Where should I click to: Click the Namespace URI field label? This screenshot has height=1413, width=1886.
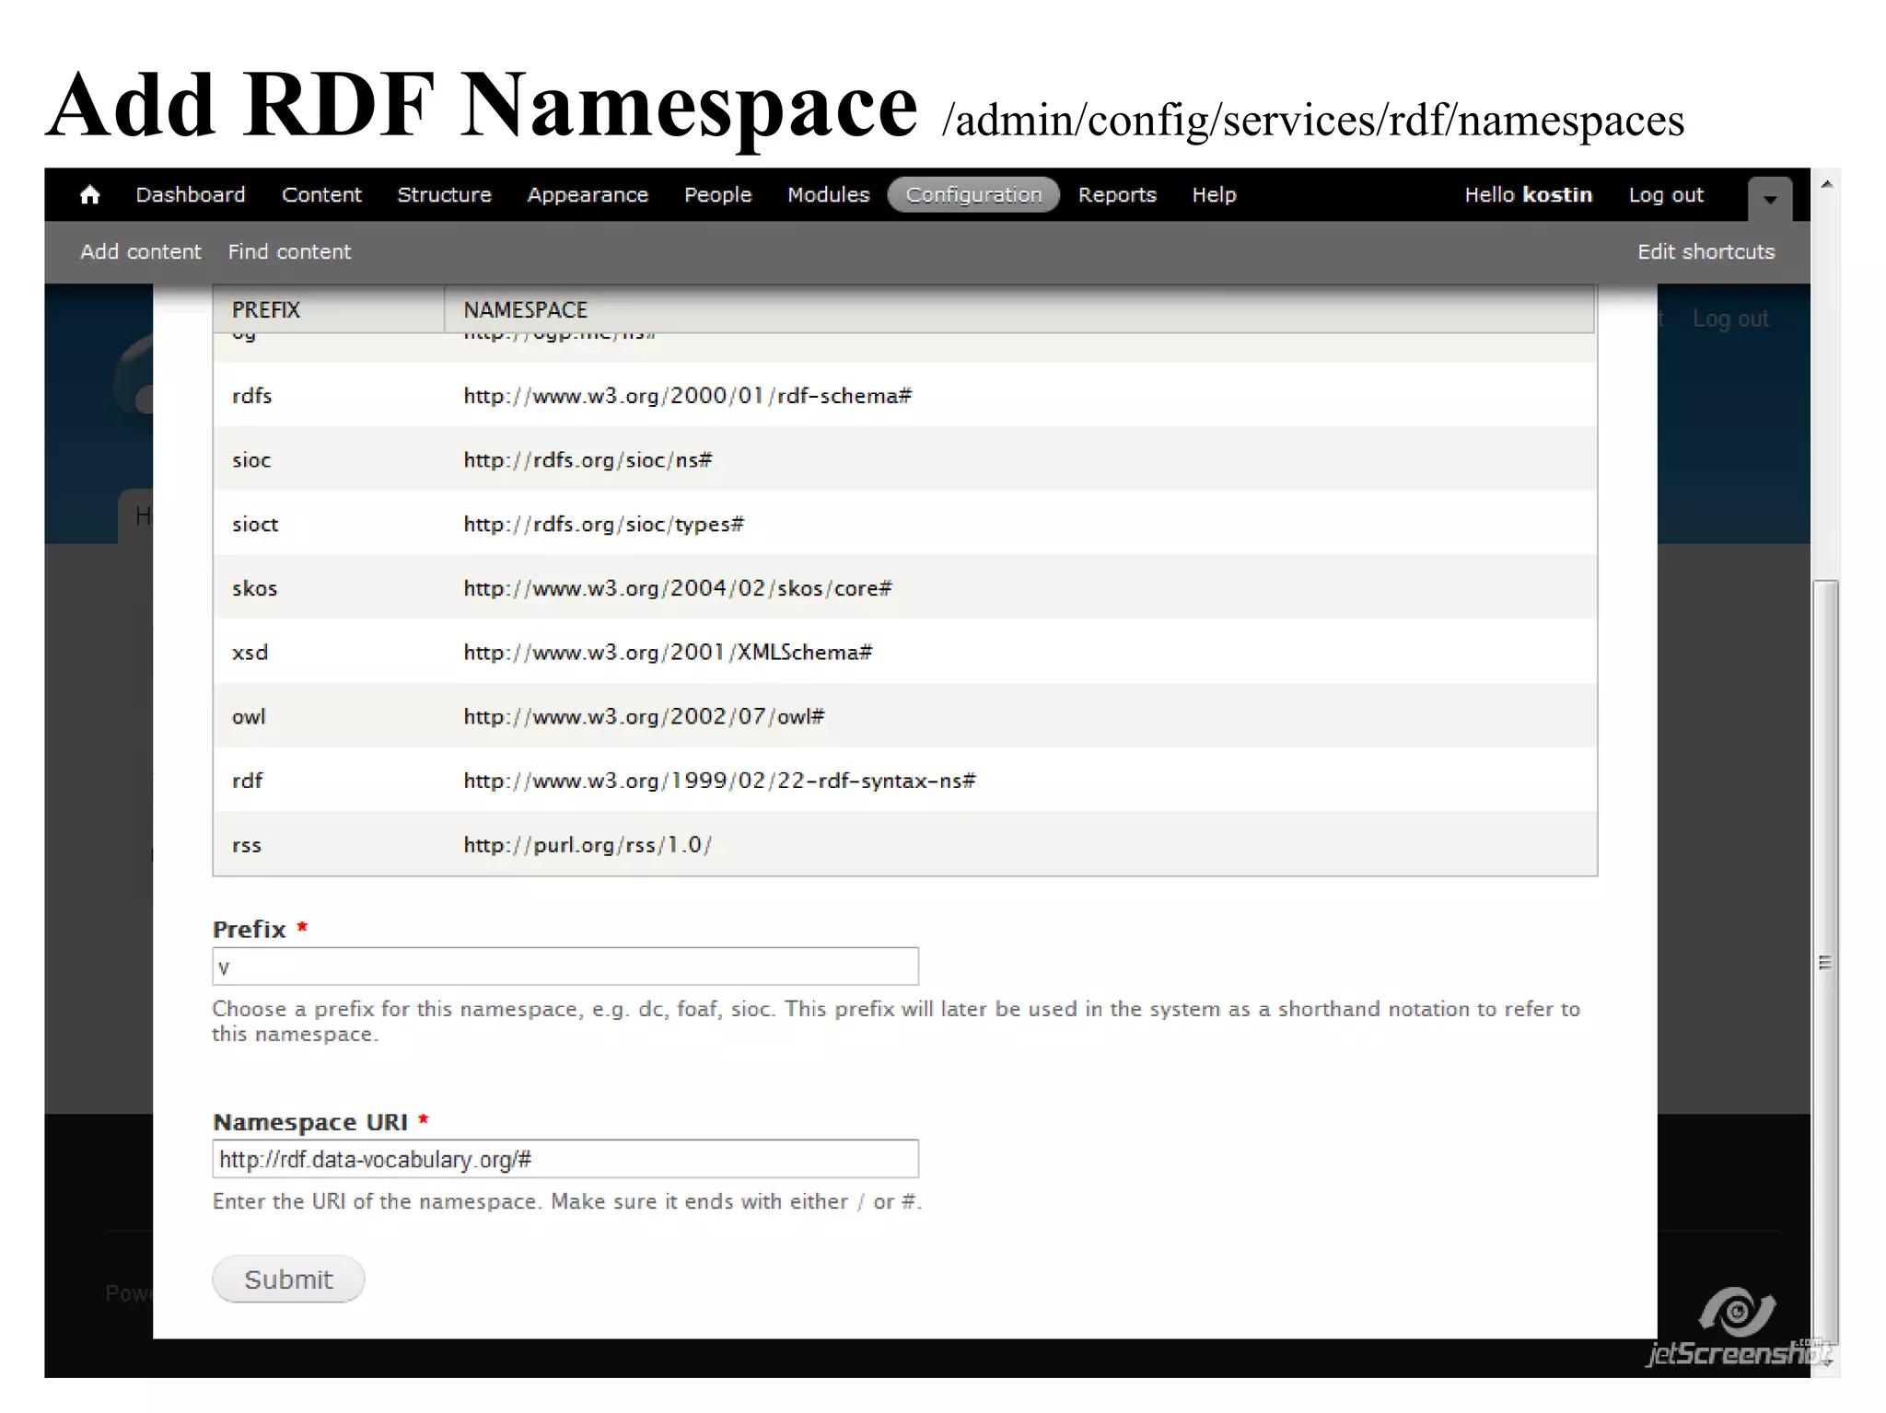310,1122
